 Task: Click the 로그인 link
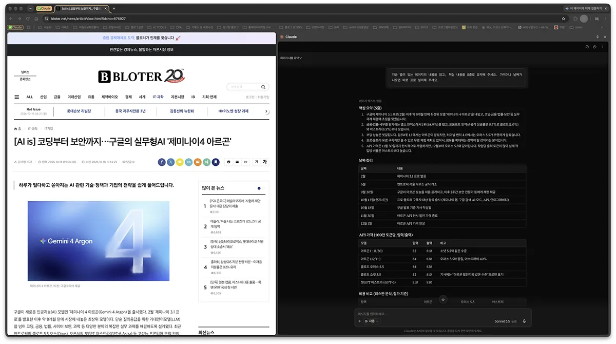coord(250,97)
